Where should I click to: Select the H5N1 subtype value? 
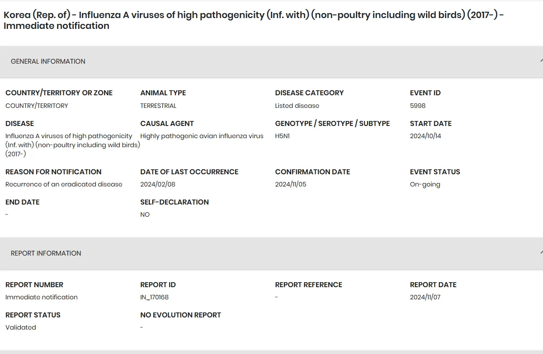coord(283,136)
